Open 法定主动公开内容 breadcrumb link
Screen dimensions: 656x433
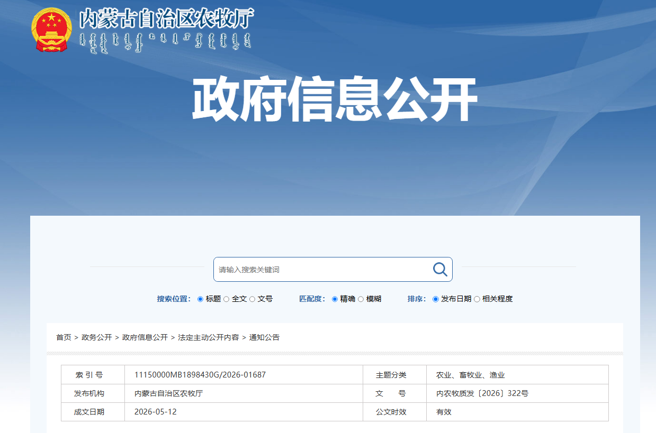coord(209,337)
